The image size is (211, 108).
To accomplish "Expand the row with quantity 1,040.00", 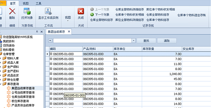I will pos(51,74).
